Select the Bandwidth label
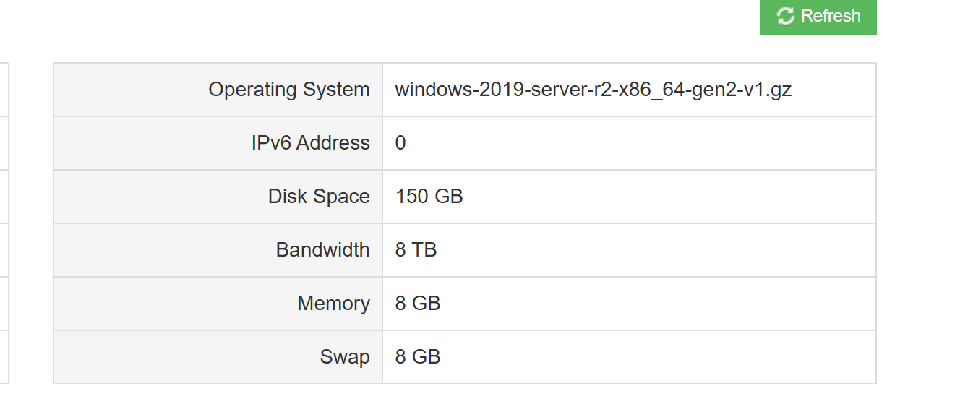 point(323,250)
